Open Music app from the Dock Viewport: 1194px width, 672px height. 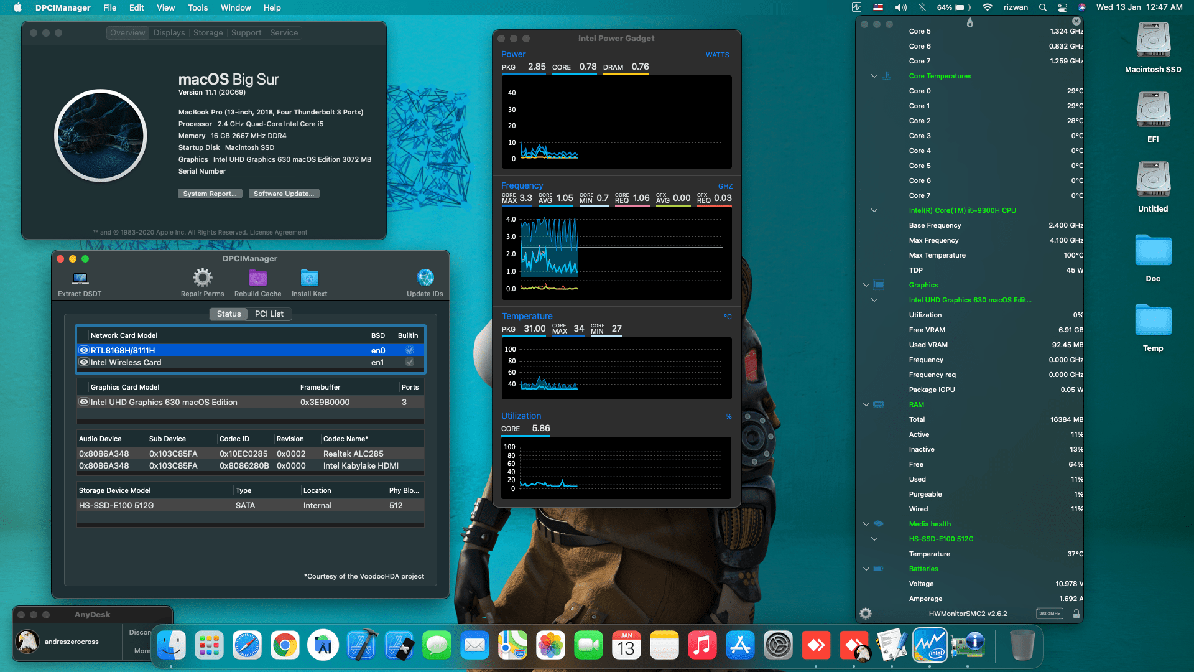point(702,646)
